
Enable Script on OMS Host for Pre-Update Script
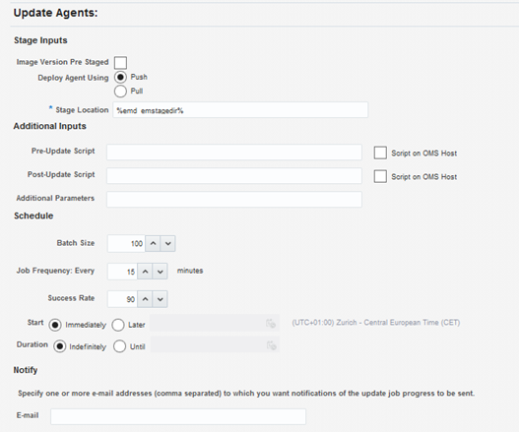point(380,153)
